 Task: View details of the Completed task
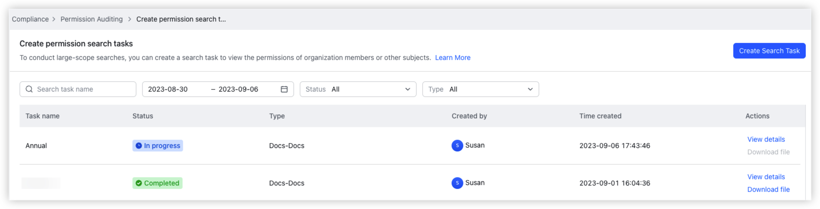[x=766, y=177]
